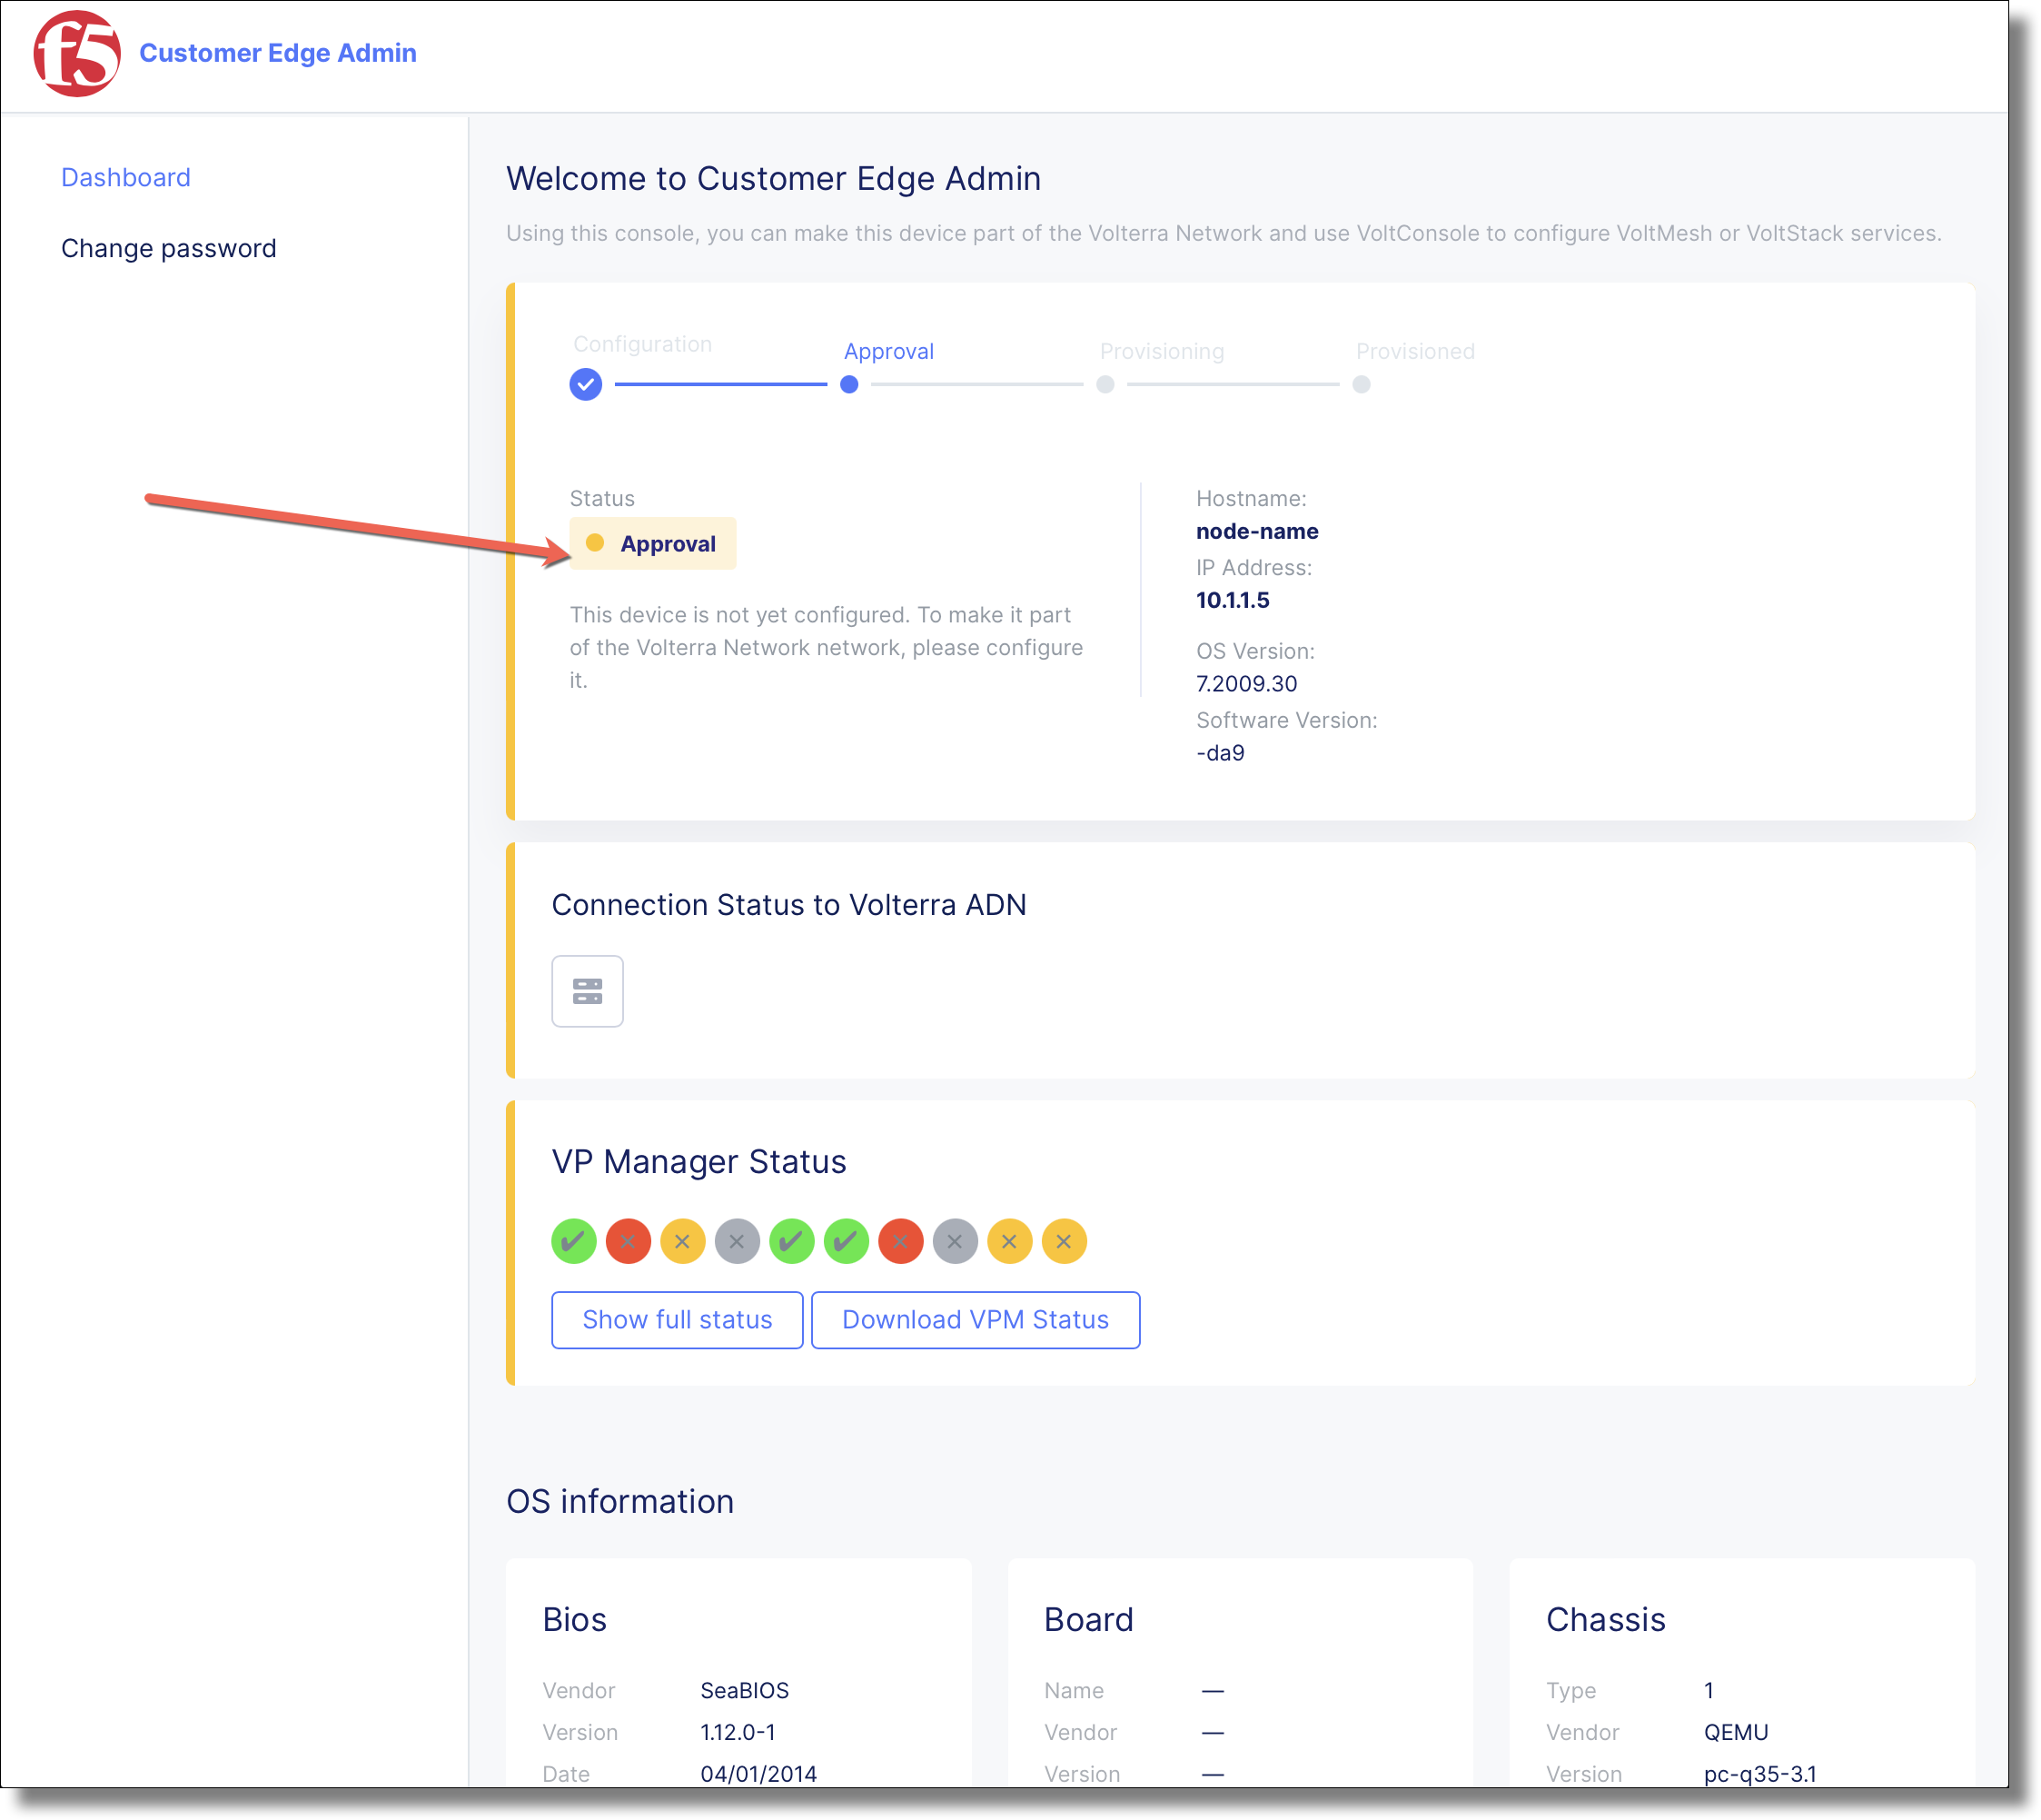Click the last yellow VP status icon
The width and height of the screenshot is (2041, 1820).
1065,1241
